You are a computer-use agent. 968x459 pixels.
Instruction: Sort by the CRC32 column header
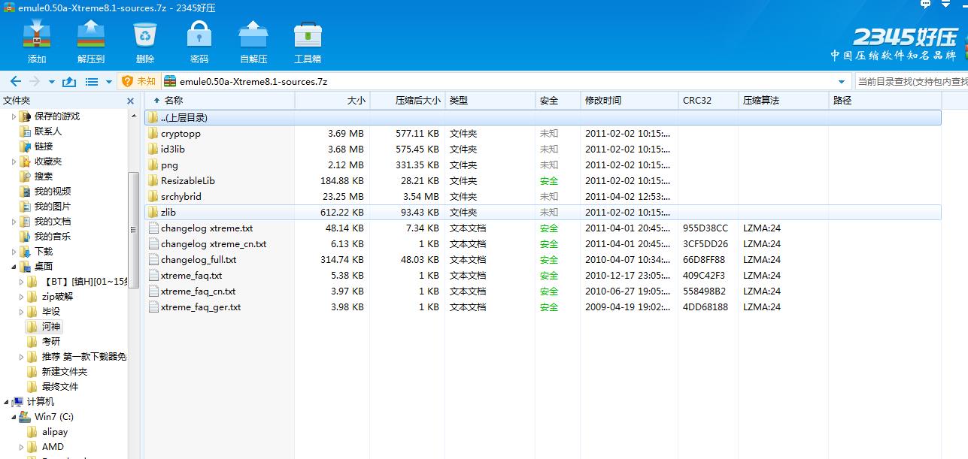[709, 101]
